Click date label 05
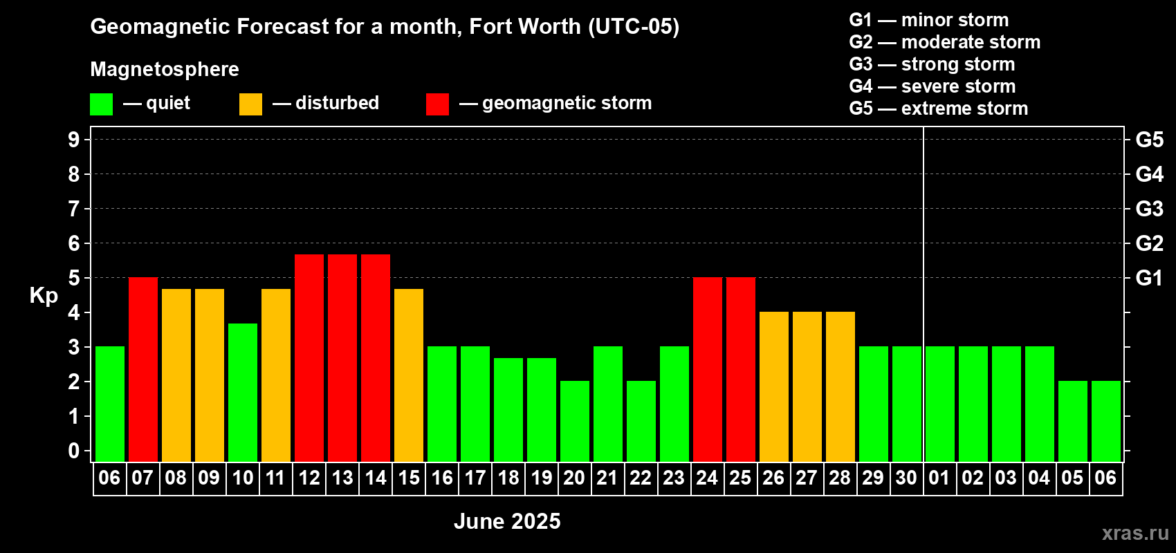 pos(1072,478)
